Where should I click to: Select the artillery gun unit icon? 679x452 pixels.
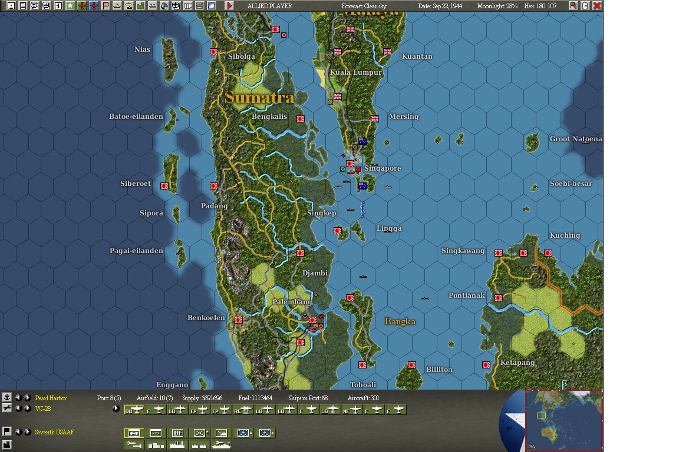(x=221, y=433)
